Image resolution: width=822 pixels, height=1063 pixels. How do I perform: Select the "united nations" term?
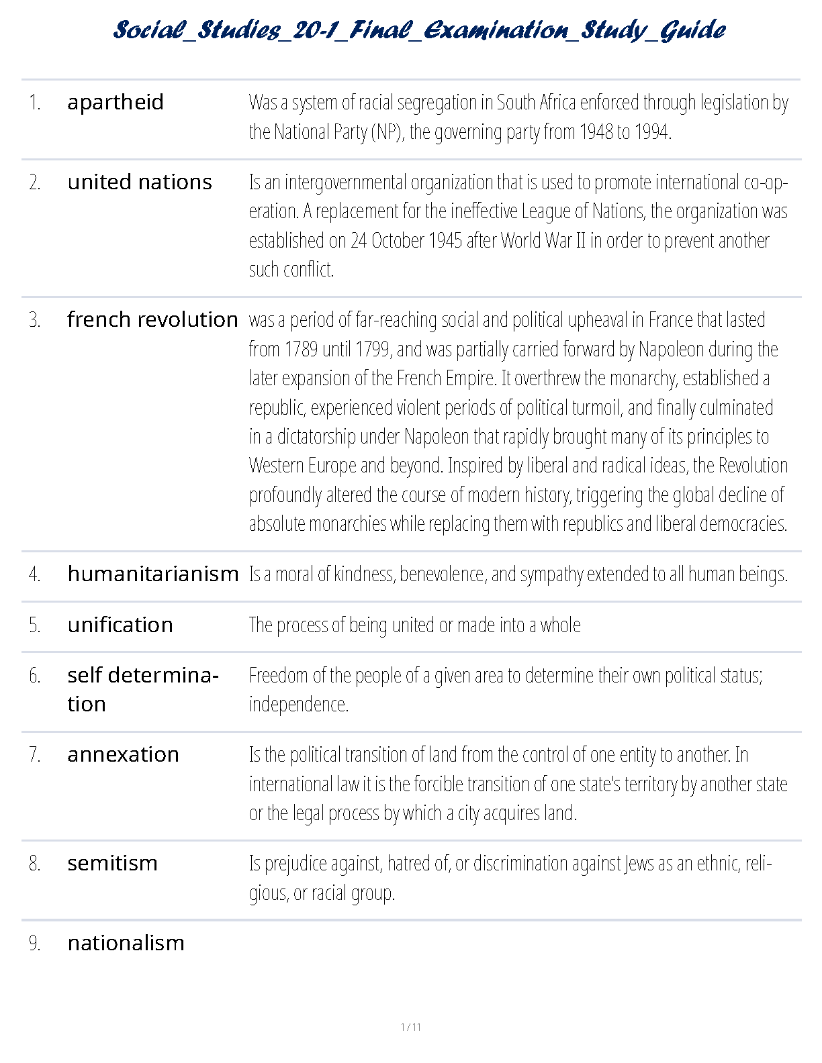tap(140, 182)
